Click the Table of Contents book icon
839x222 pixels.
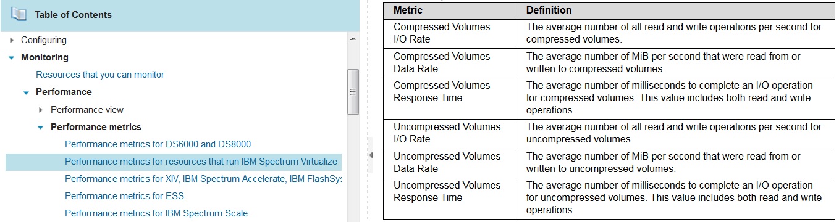point(19,15)
